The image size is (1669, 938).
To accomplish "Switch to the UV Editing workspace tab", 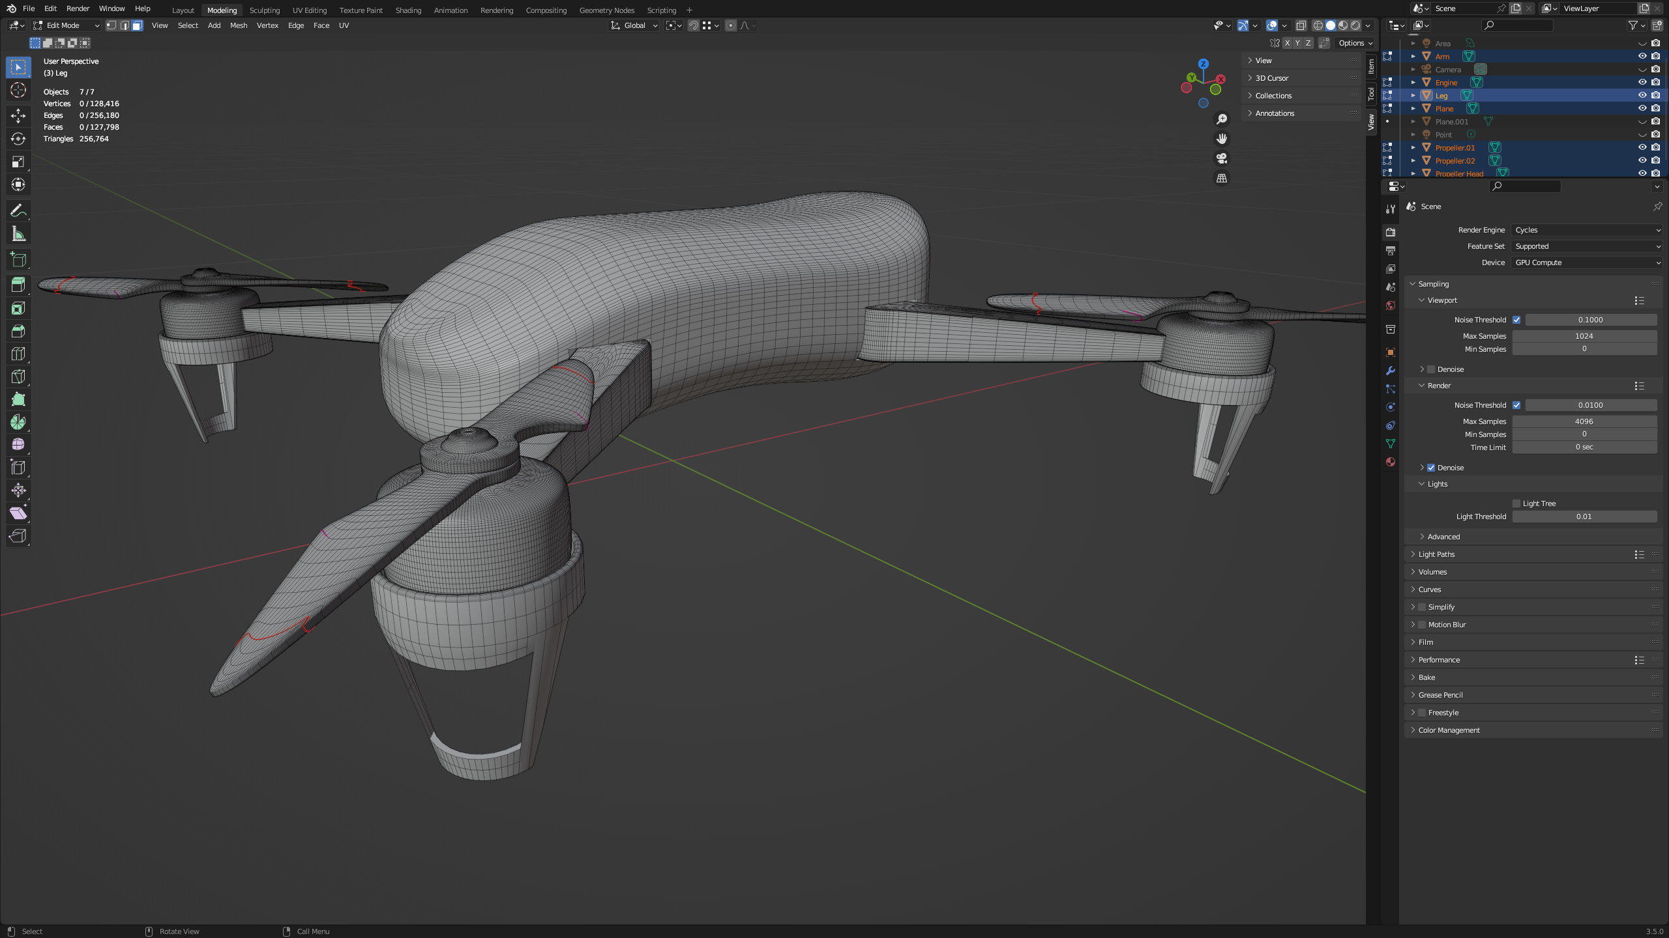I will (310, 10).
